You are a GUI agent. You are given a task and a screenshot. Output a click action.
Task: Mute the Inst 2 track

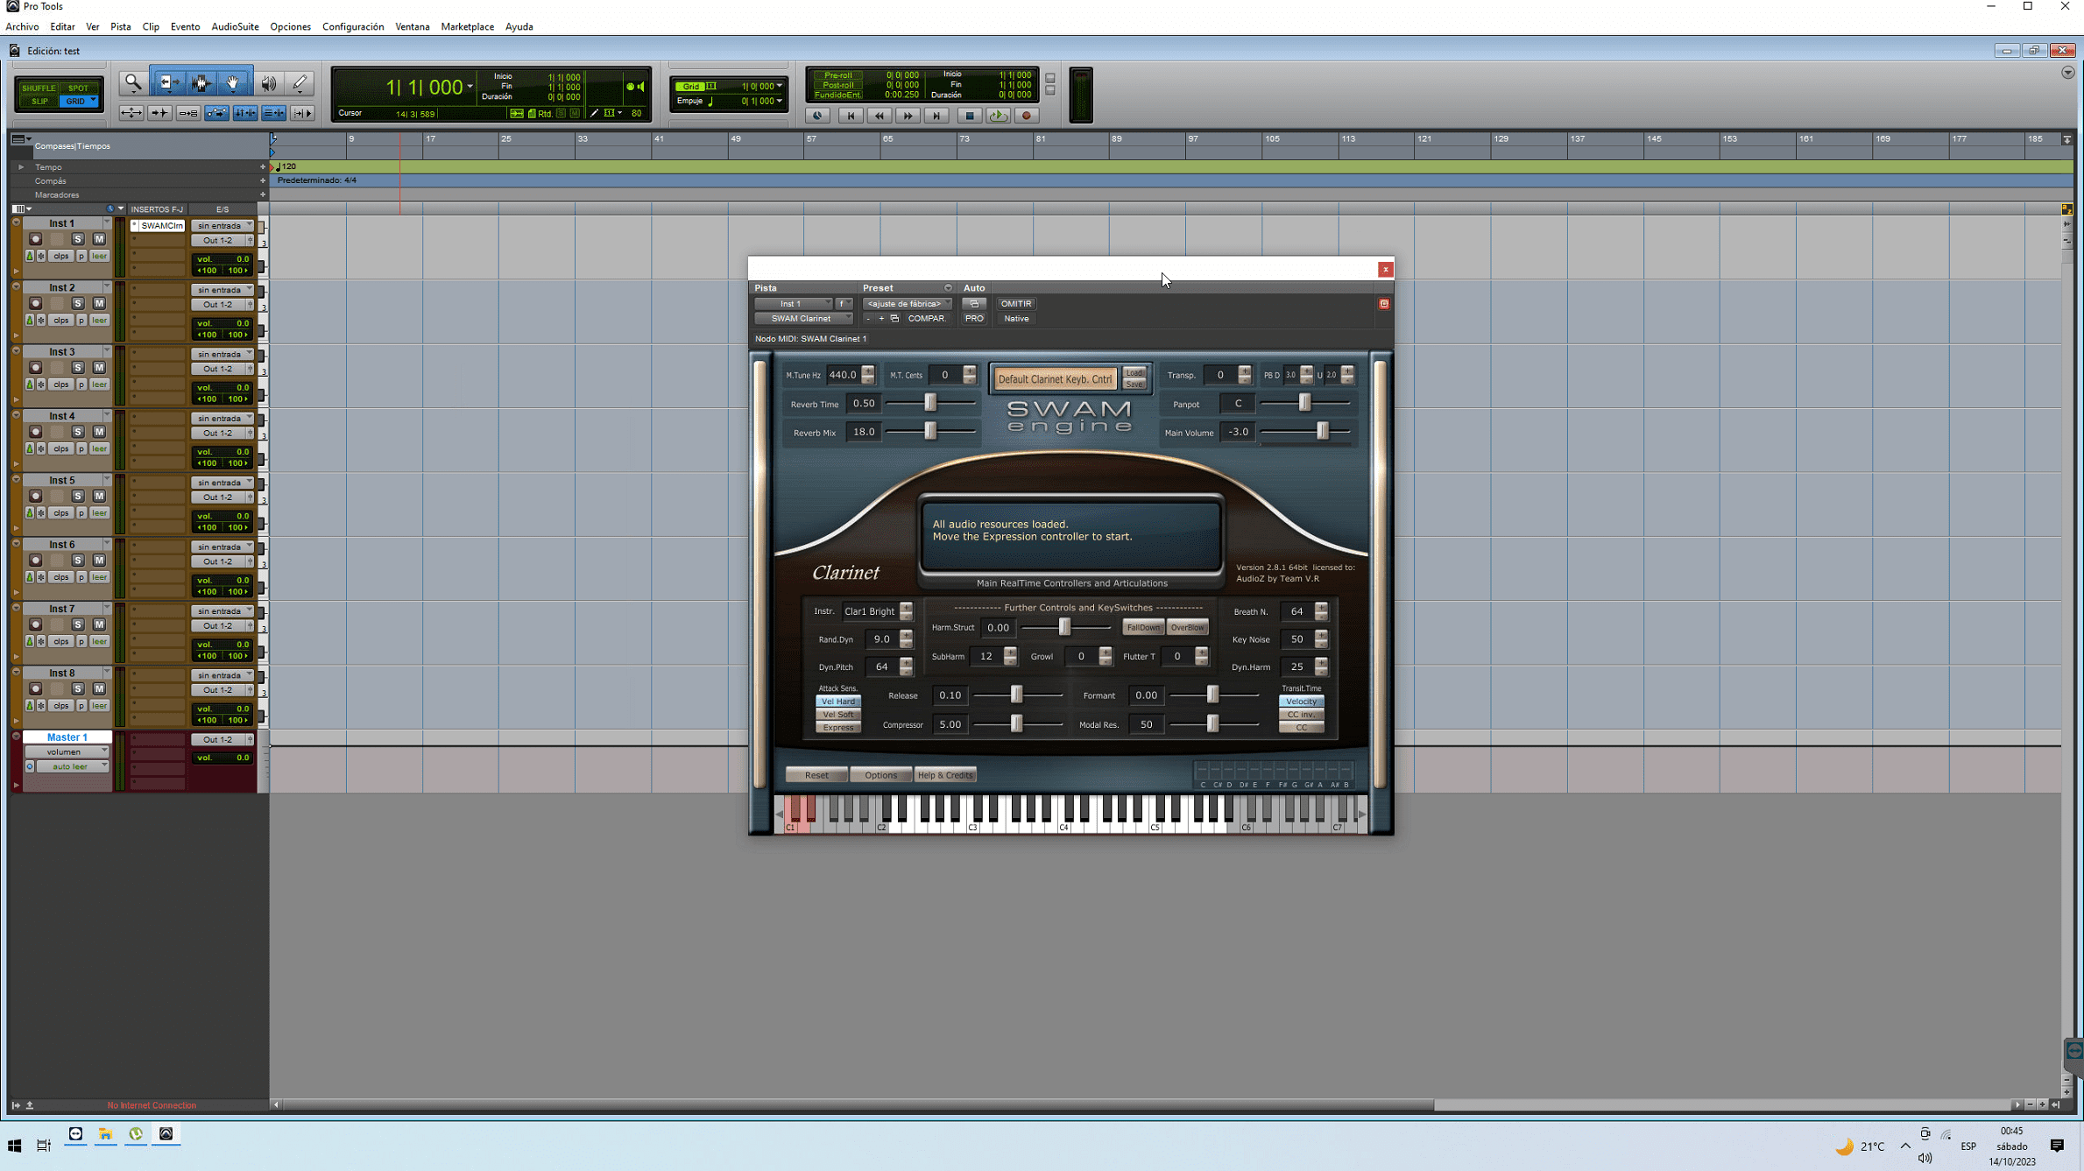click(x=99, y=303)
